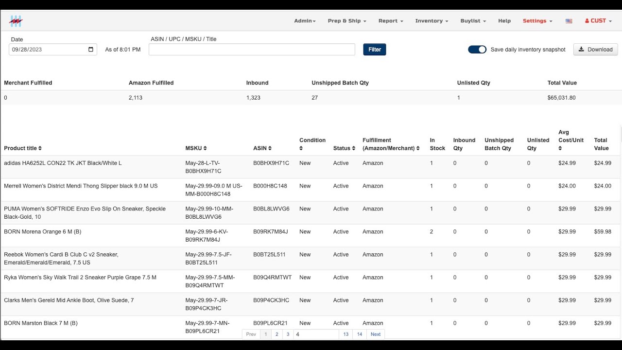
Task: Select the Reebok Women's Cardi B product title
Action: coord(61,259)
